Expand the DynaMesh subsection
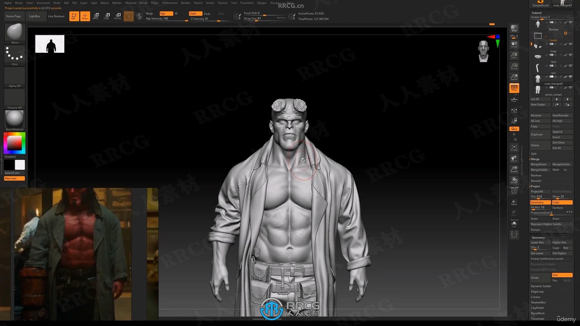This screenshot has height=326, width=580. (538, 313)
